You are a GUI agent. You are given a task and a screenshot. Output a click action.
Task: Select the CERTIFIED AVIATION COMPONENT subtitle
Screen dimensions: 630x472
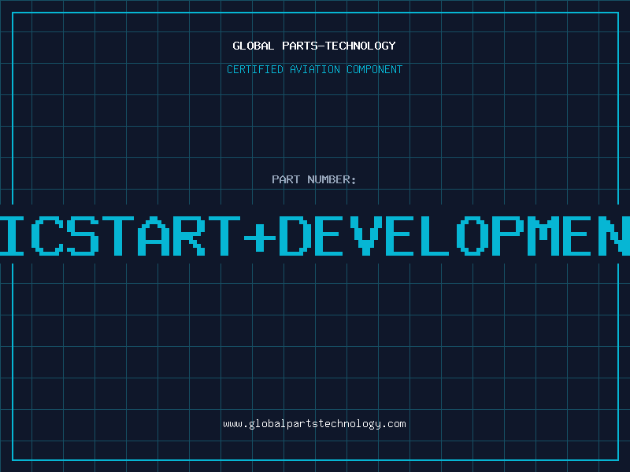click(x=314, y=69)
